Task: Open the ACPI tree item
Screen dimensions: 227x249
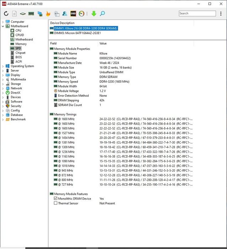Action: pos(16,62)
